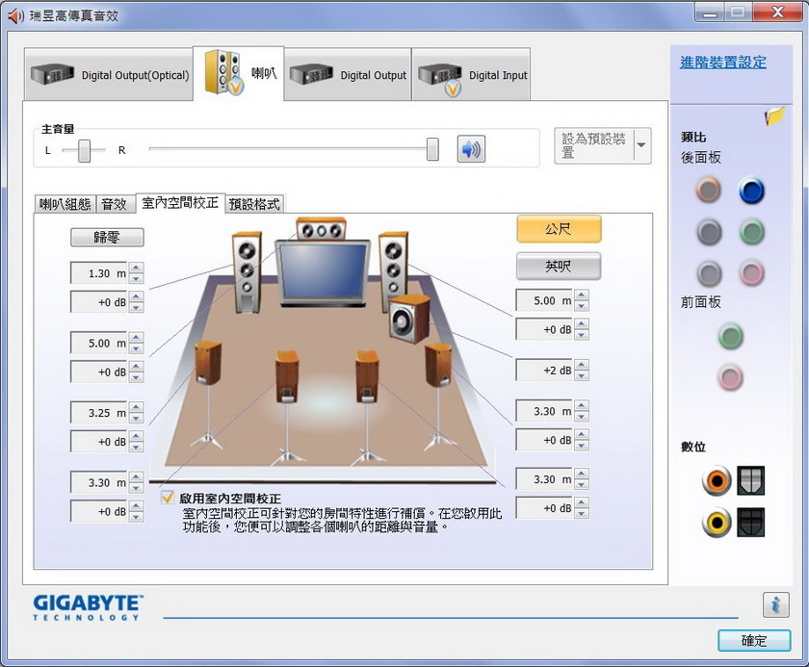
Task: Select the orange rear panel analog jack
Action: pos(709,190)
